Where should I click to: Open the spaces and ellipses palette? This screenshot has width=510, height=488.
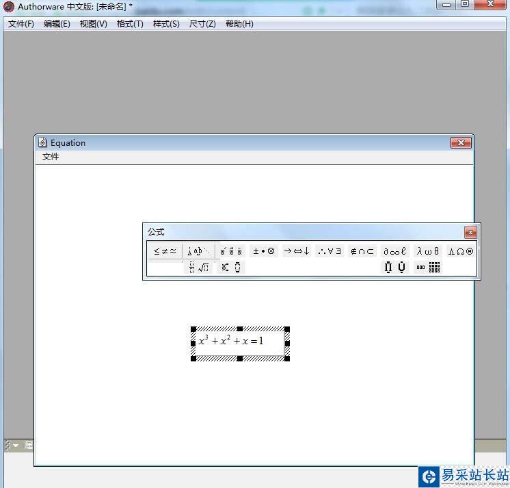198,251
